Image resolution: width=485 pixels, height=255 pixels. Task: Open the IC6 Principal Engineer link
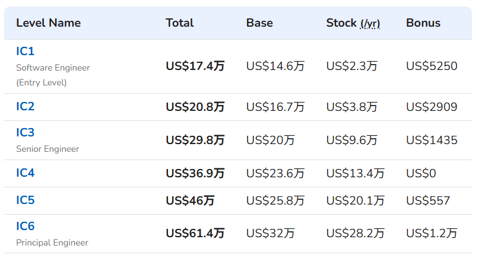pyautogui.click(x=26, y=226)
